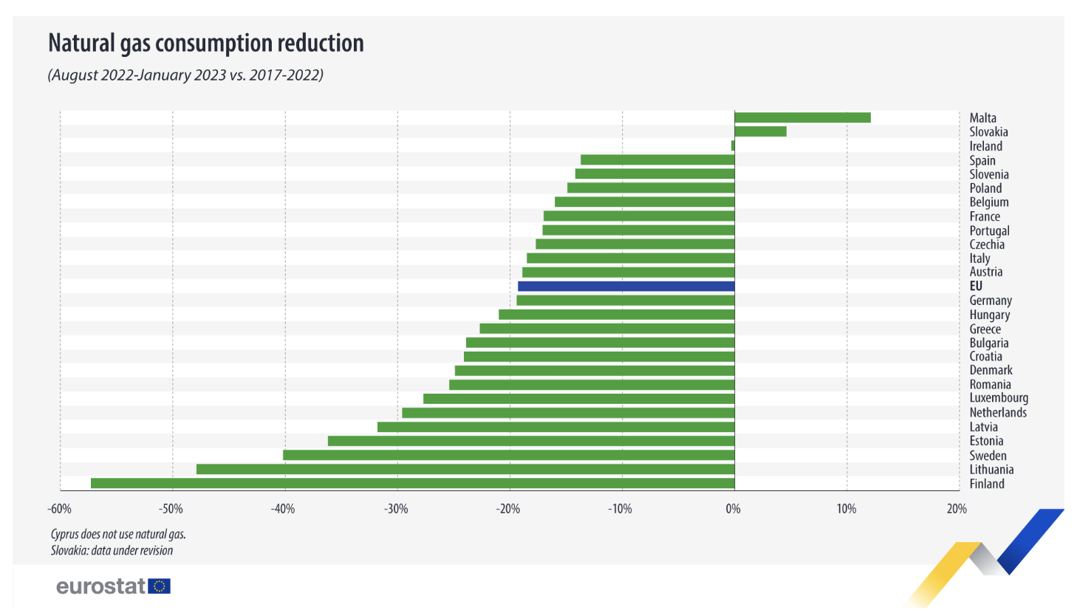
Task: Click the Sweden bar
Action: pyautogui.click(x=509, y=455)
